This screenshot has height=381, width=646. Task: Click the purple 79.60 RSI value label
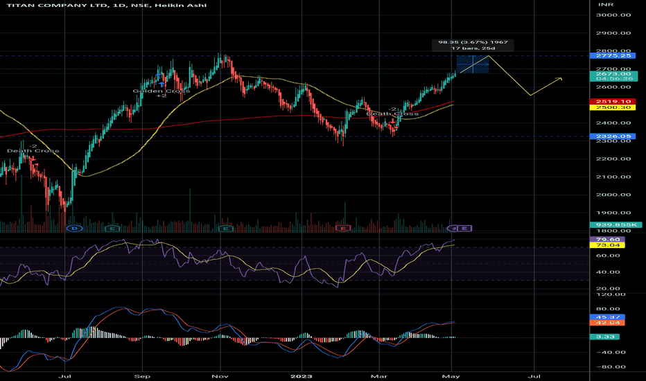[x=607, y=239]
